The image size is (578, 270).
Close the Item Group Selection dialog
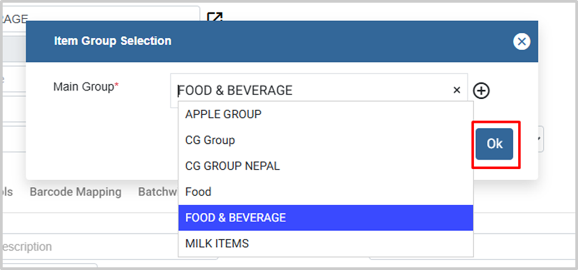pyautogui.click(x=521, y=42)
